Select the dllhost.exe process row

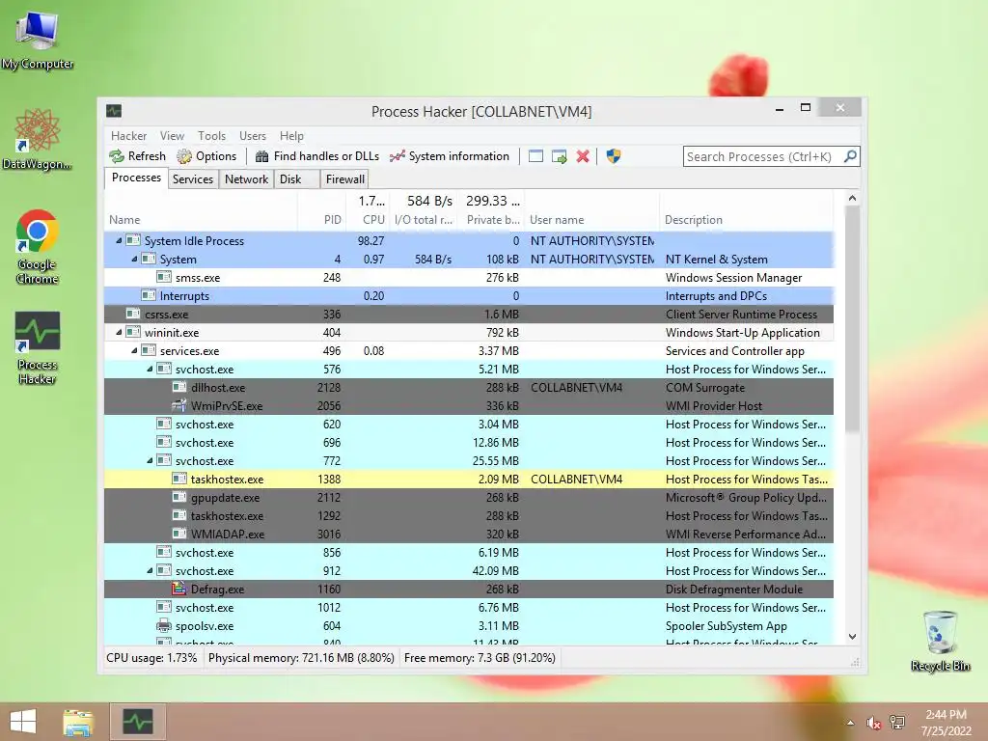tap(469, 388)
